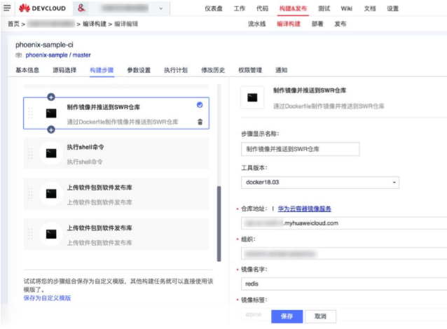This screenshot has height=329, width=447.
Task: Select the first 上传软件包到软件发布库 step
Action: 116,194
